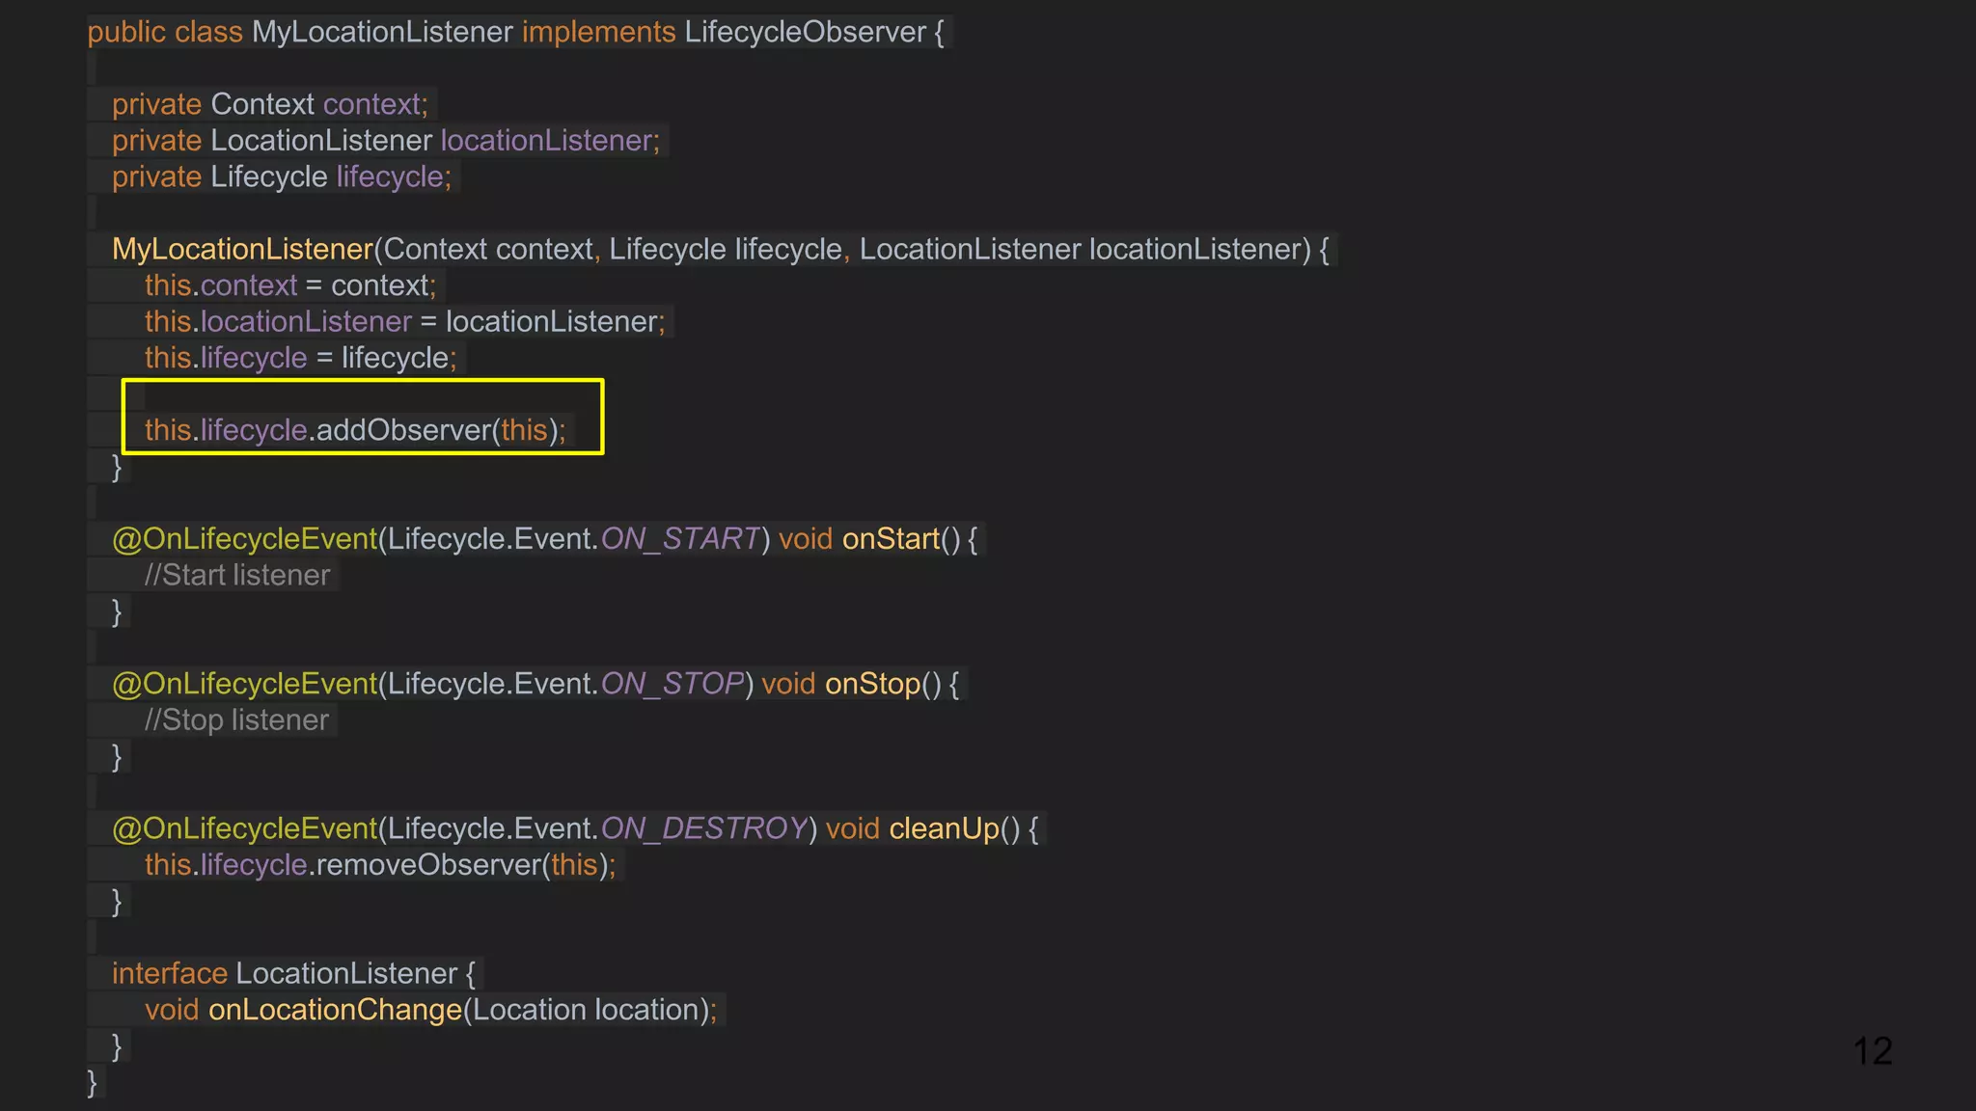The image size is (1976, 1111).
Task: Click the "this.context = context;" line
Action: tap(290, 285)
